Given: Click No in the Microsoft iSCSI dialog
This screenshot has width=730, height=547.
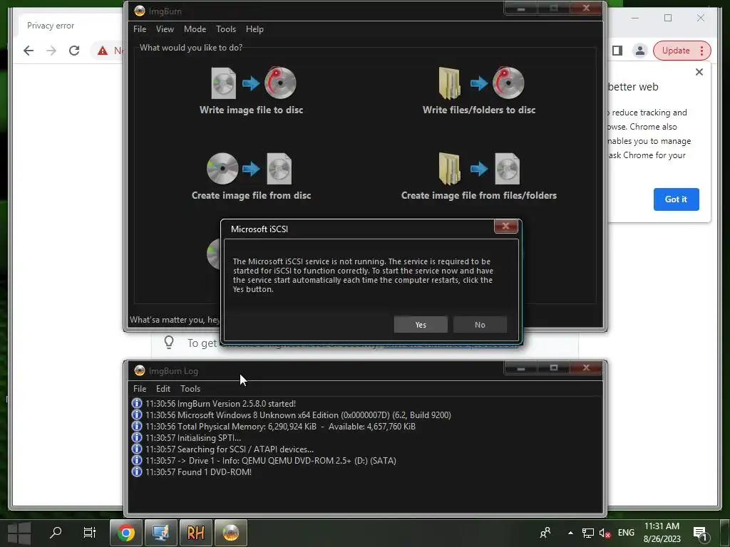Looking at the screenshot, I should 480,325.
